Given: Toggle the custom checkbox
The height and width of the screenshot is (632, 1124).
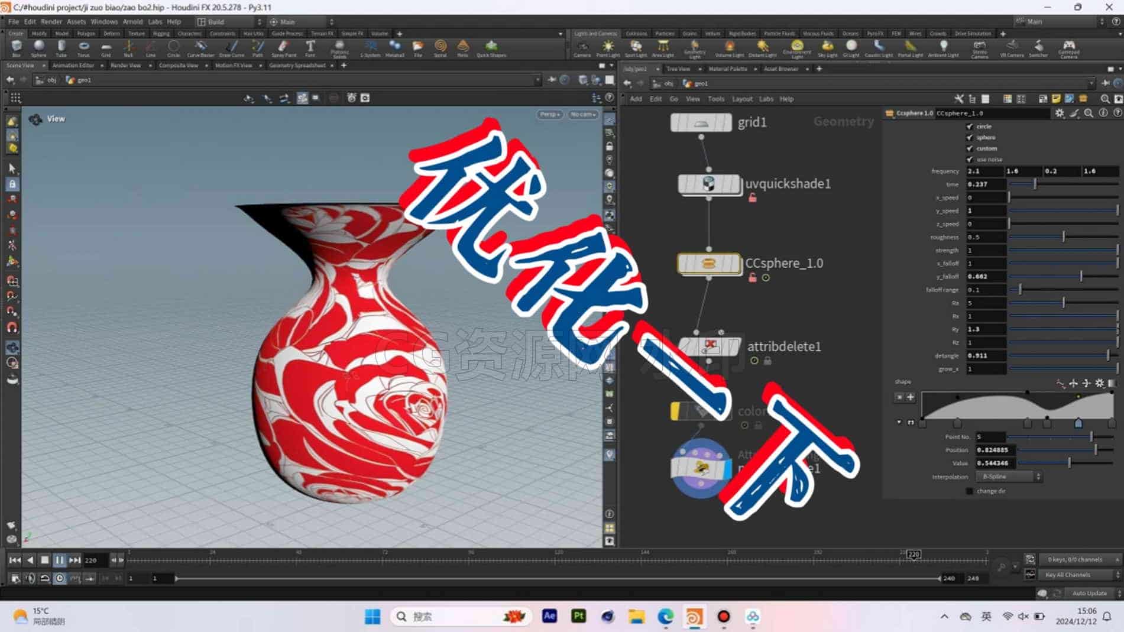Looking at the screenshot, I should coord(970,148).
